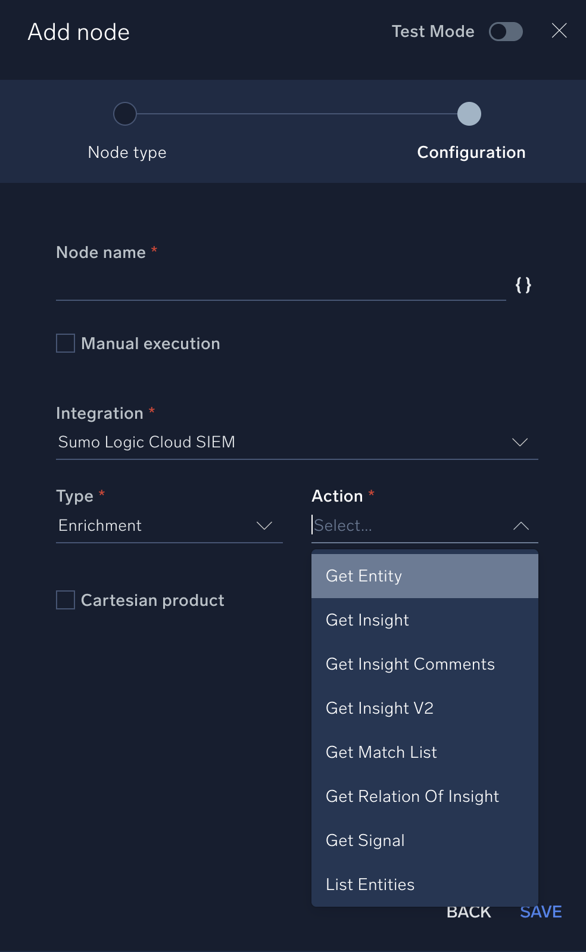Collapse the Action dropdown chevron
Viewport: 586px width, 952px height.
520,525
